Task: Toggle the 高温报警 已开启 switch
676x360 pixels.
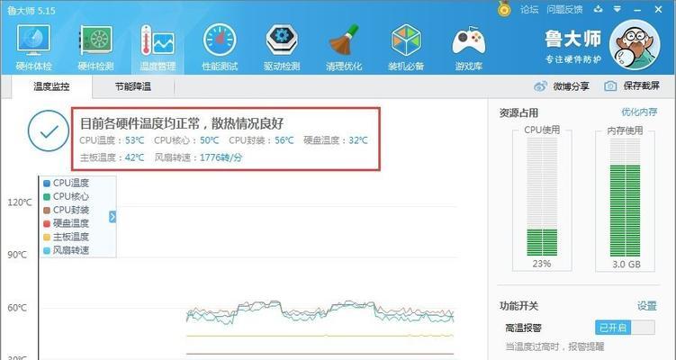Action: click(x=625, y=328)
